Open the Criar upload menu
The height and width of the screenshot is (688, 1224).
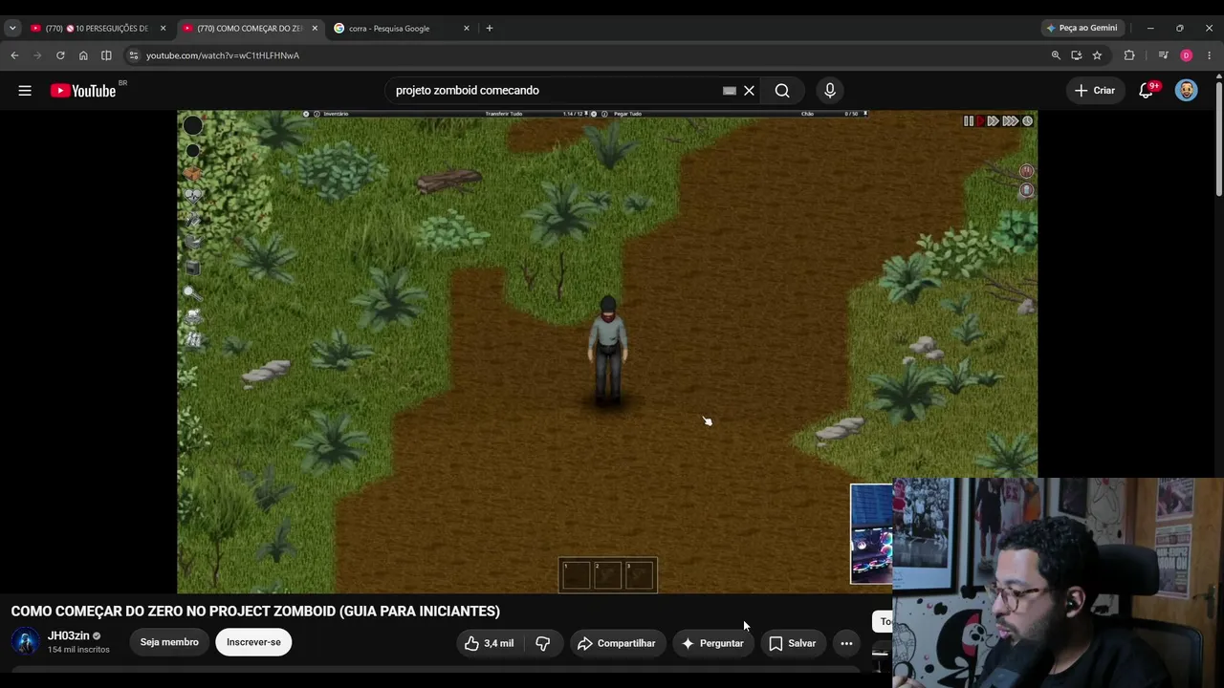[x=1095, y=91]
